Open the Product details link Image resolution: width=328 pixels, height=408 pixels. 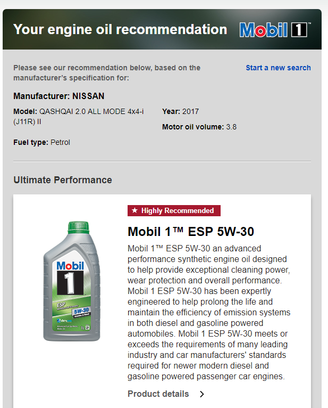(158, 394)
